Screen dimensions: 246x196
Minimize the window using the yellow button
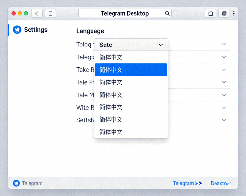[x=20, y=14]
